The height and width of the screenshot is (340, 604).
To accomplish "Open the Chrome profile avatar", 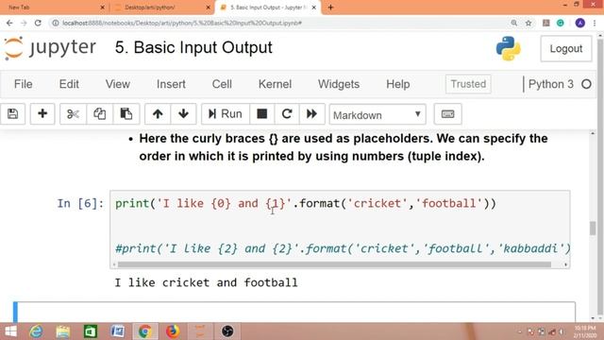I will click(580, 23).
